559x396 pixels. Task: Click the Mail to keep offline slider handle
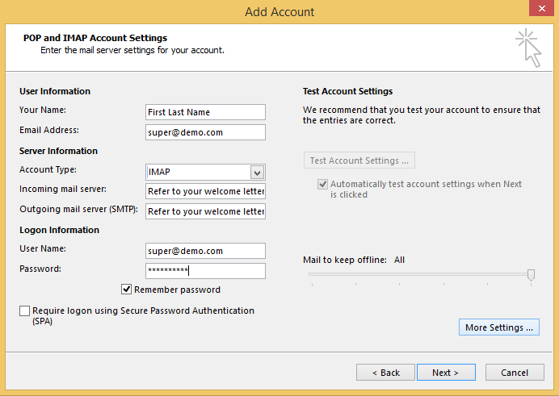click(531, 275)
